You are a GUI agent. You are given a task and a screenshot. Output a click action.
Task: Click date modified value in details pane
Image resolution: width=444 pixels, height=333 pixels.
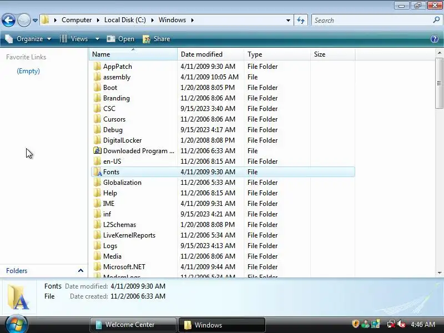(138, 286)
